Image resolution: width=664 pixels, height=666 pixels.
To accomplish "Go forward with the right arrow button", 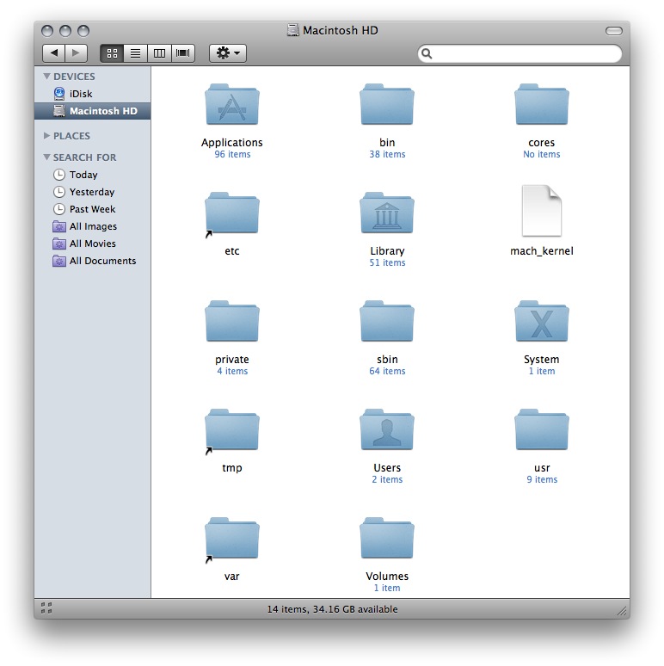I will [76, 53].
